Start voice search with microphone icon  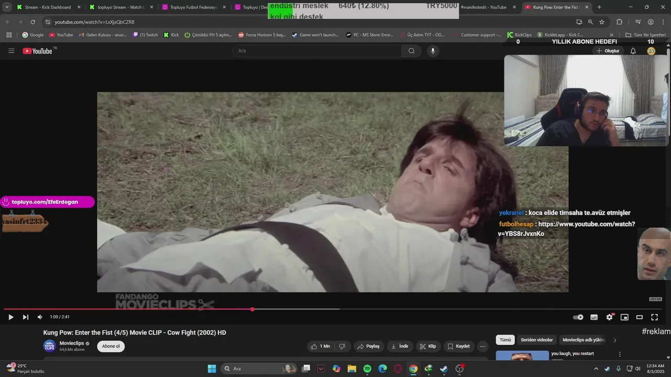(x=432, y=51)
